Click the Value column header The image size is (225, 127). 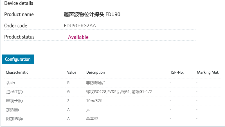[x=72, y=72]
